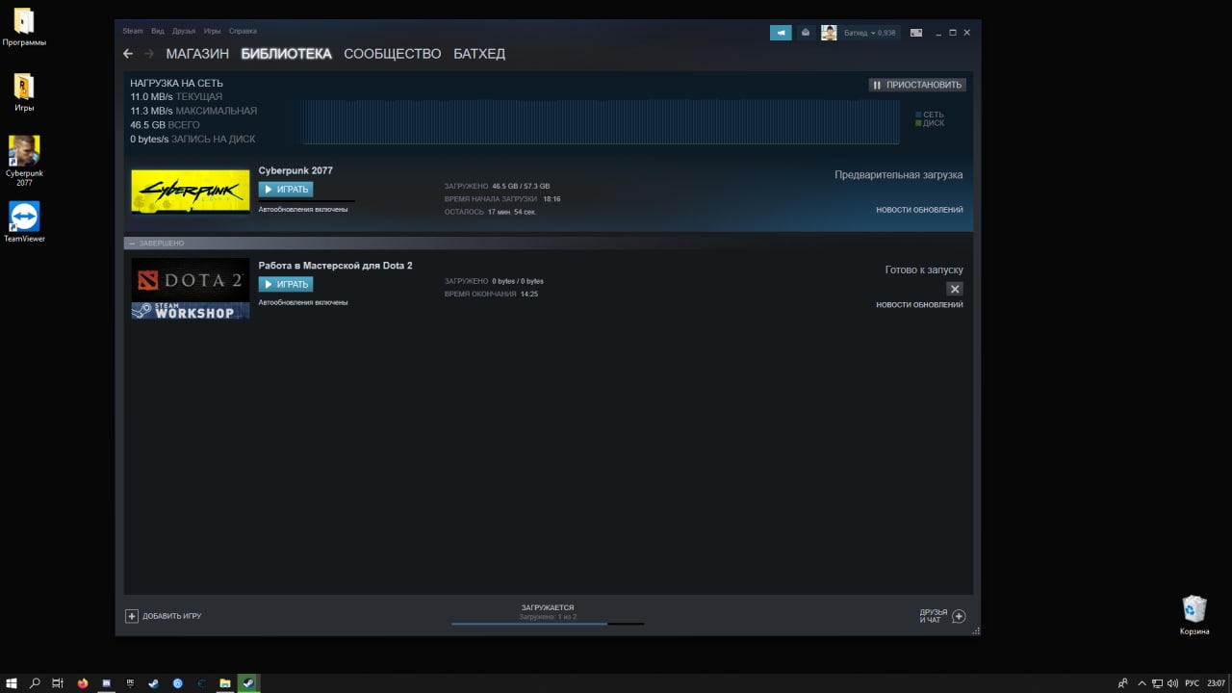Click the ЗАГРУЖАЕТСЯ download status

click(548, 608)
